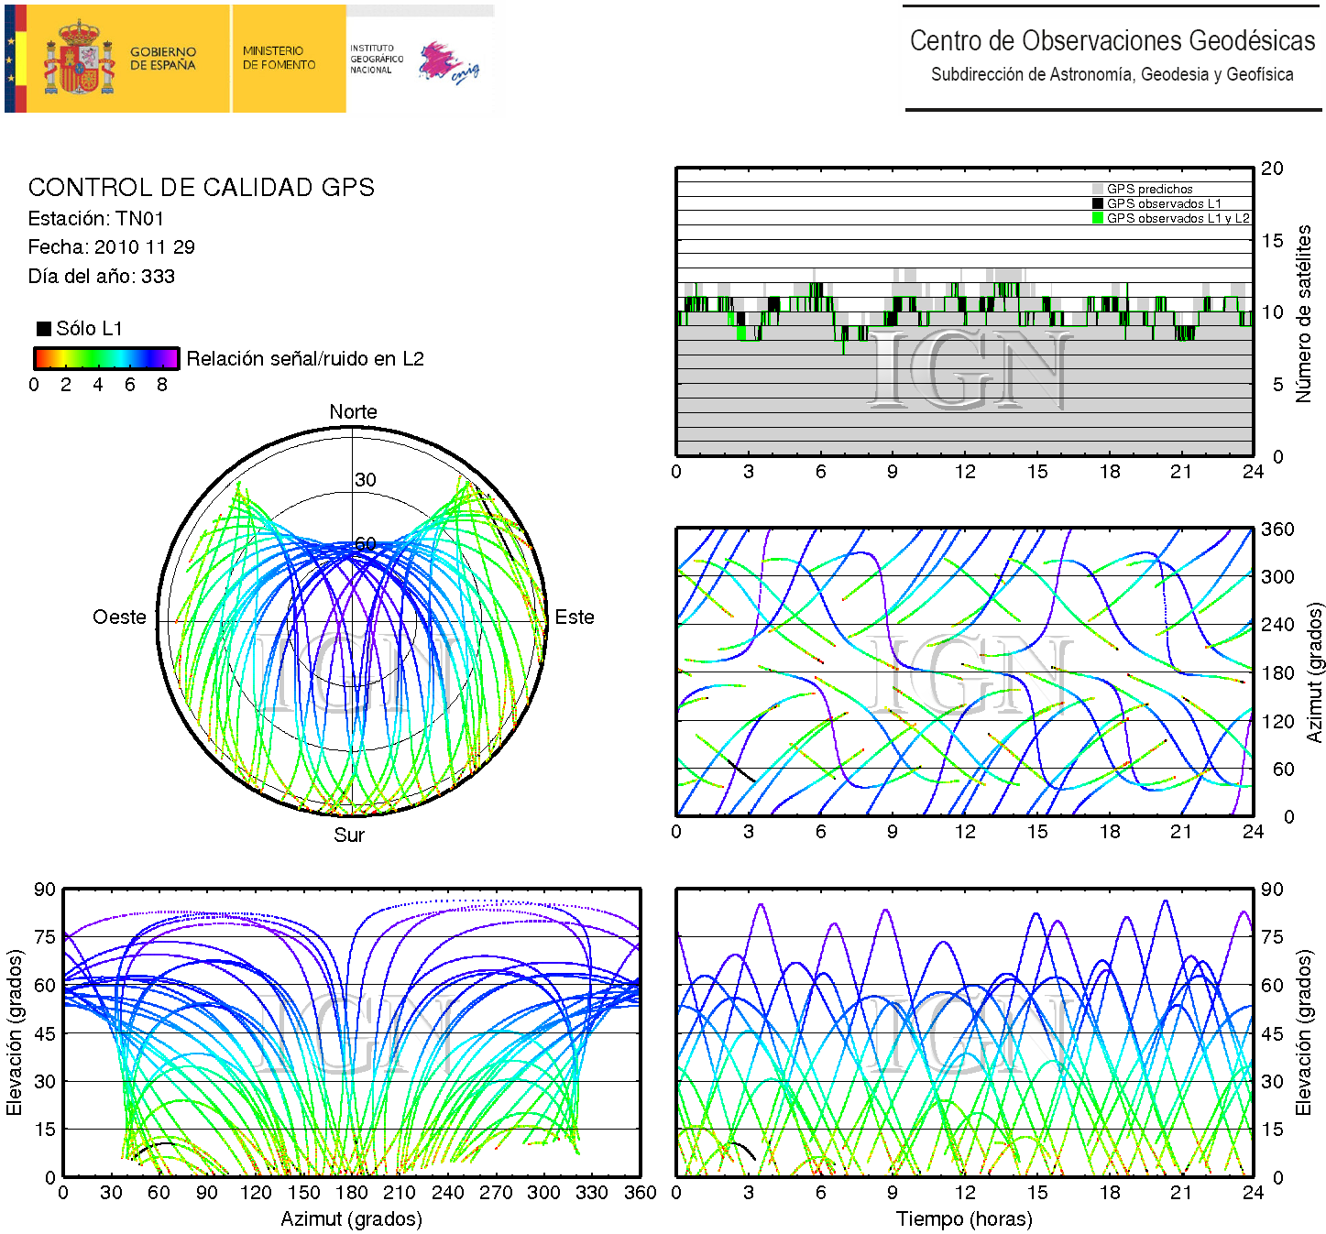1326x1234 pixels.
Task: Click the Centro de Observaciones Geodésicas heading
Action: coord(1112,41)
